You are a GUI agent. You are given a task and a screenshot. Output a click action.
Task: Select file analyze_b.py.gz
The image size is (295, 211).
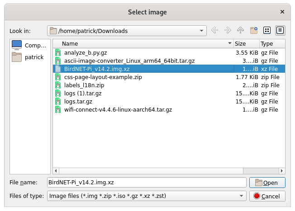click(x=86, y=52)
